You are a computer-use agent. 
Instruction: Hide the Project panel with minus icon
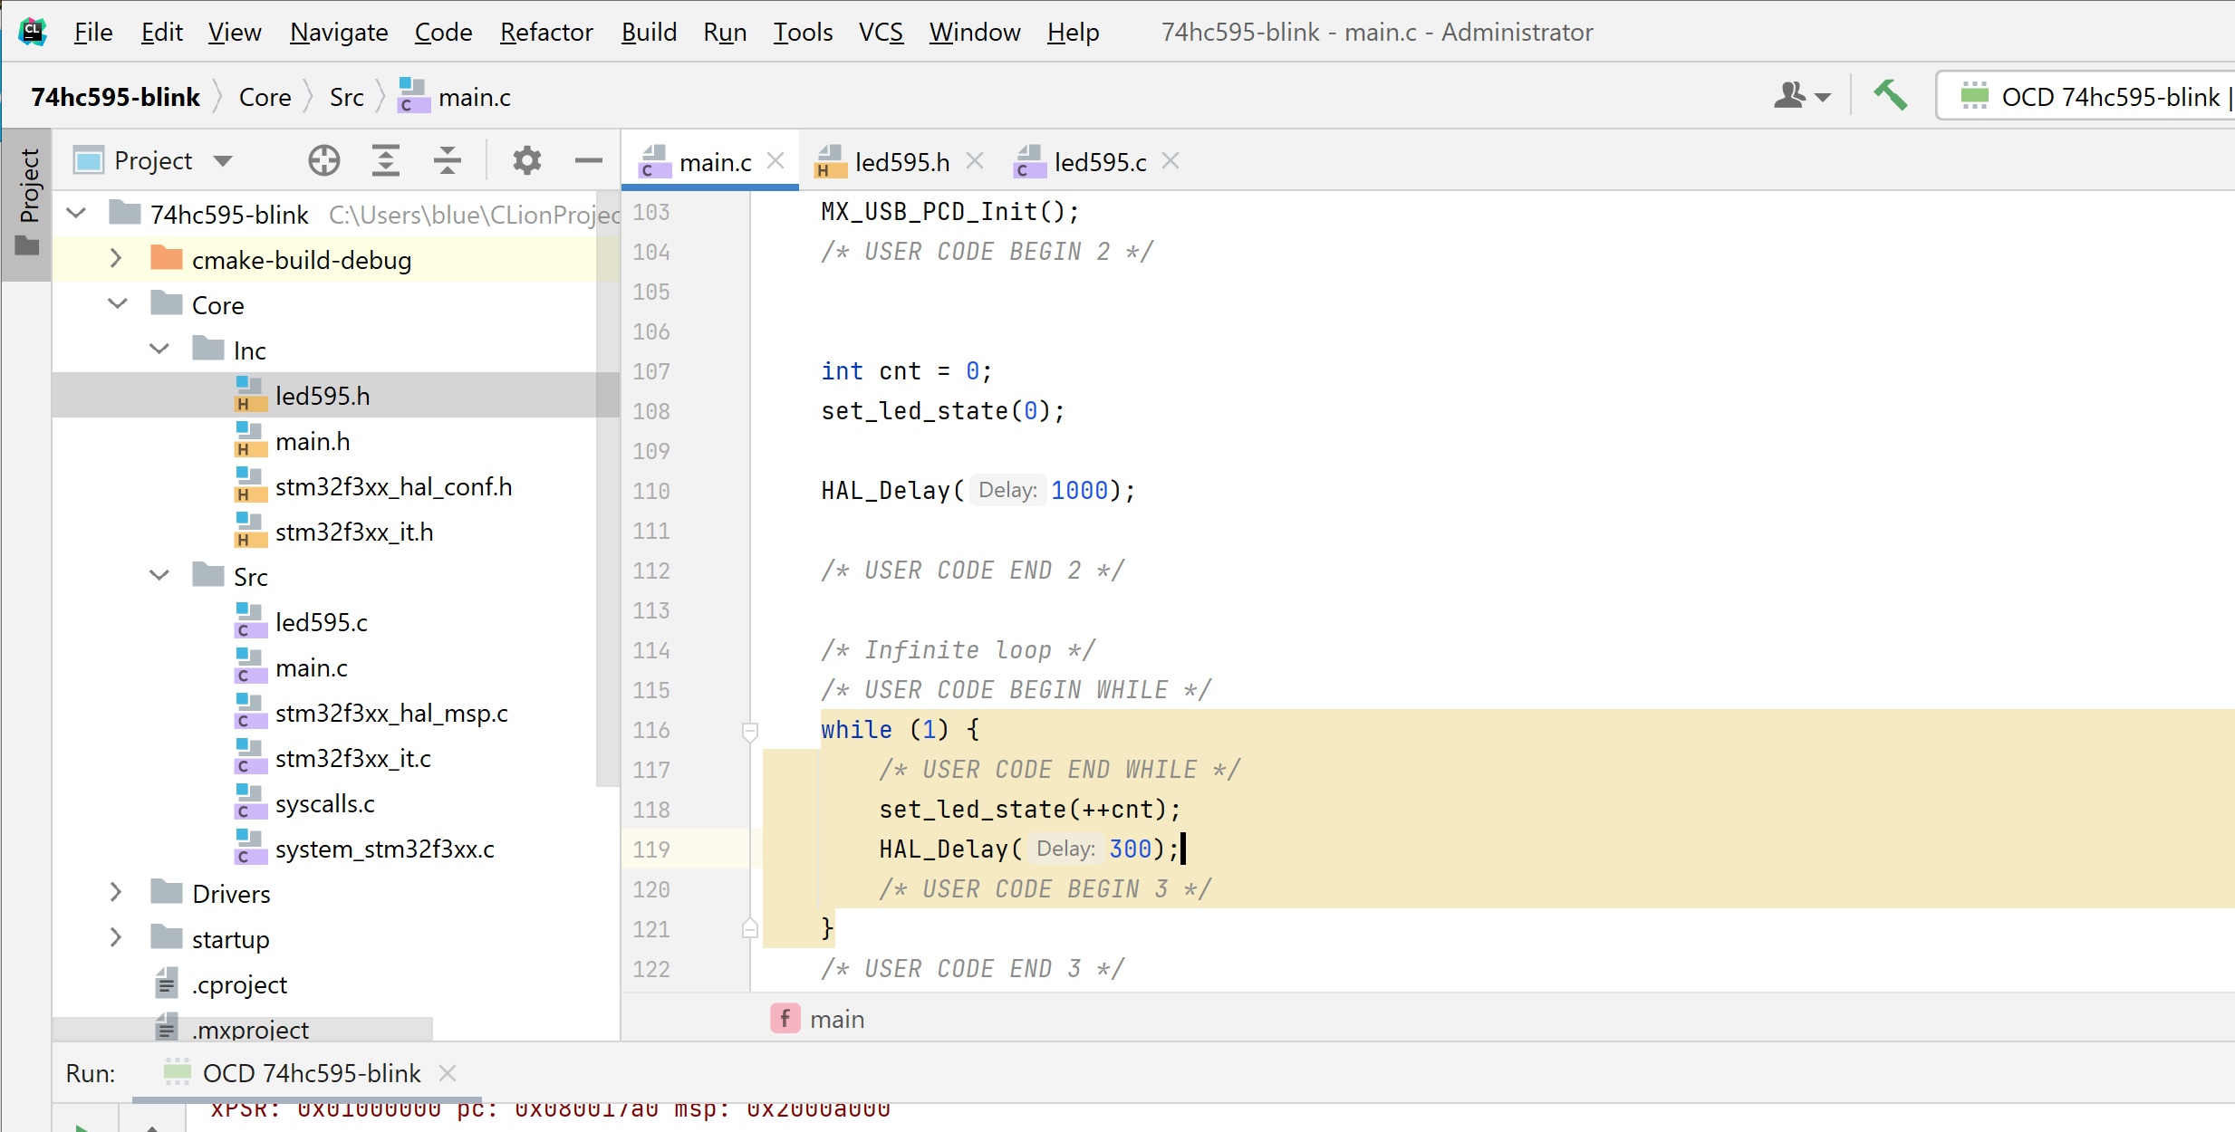(588, 161)
